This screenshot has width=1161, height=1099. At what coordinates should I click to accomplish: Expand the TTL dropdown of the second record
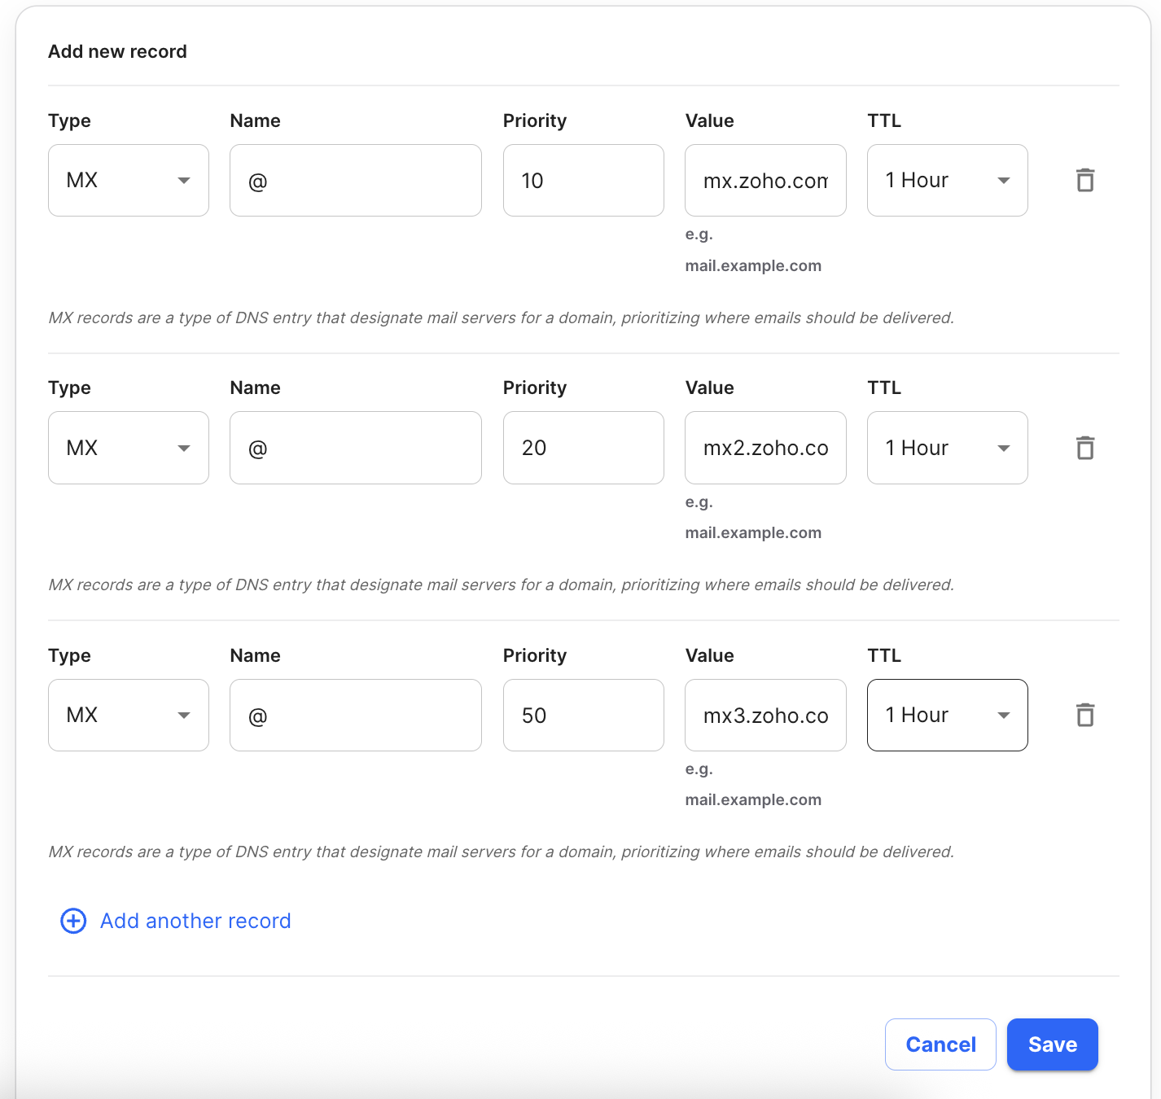[948, 448]
